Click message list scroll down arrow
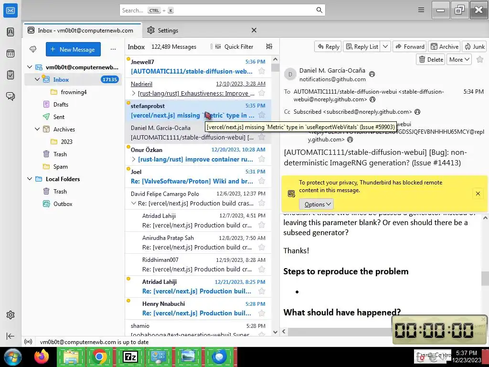Viewport: 489px width, 367px height. (275, 332)
